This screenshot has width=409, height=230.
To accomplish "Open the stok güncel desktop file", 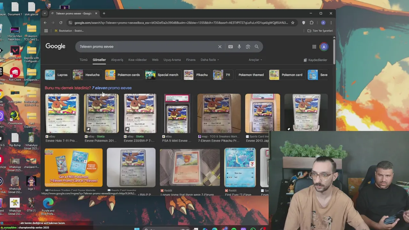I will tap(32, 9).
